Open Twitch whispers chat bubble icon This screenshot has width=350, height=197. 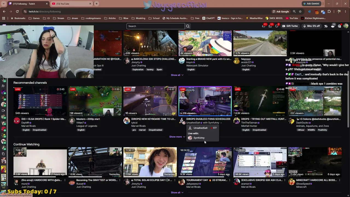[277, 26]
